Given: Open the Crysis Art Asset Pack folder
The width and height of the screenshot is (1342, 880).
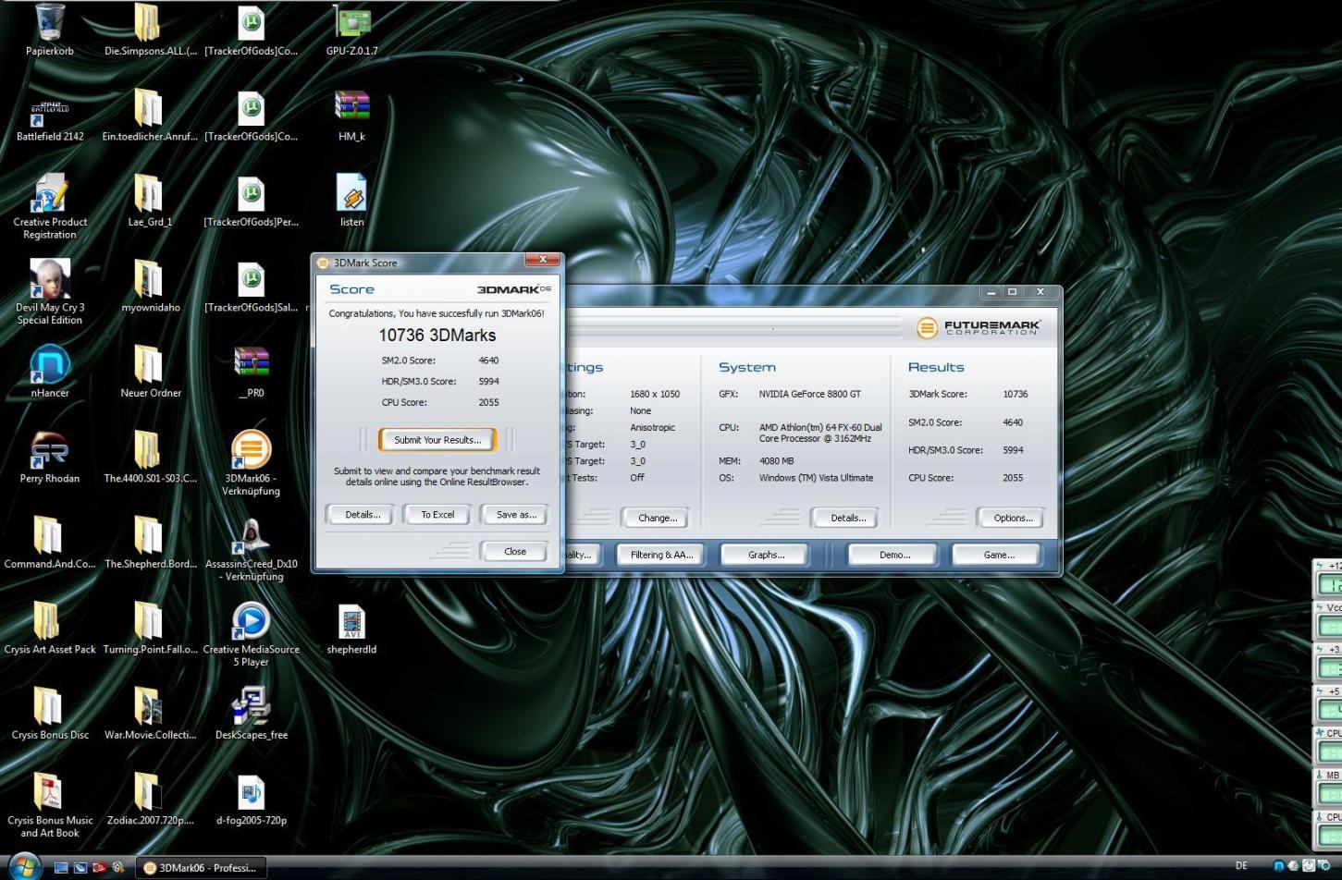Looking at the screenshot, I should (x=50, y=629).
